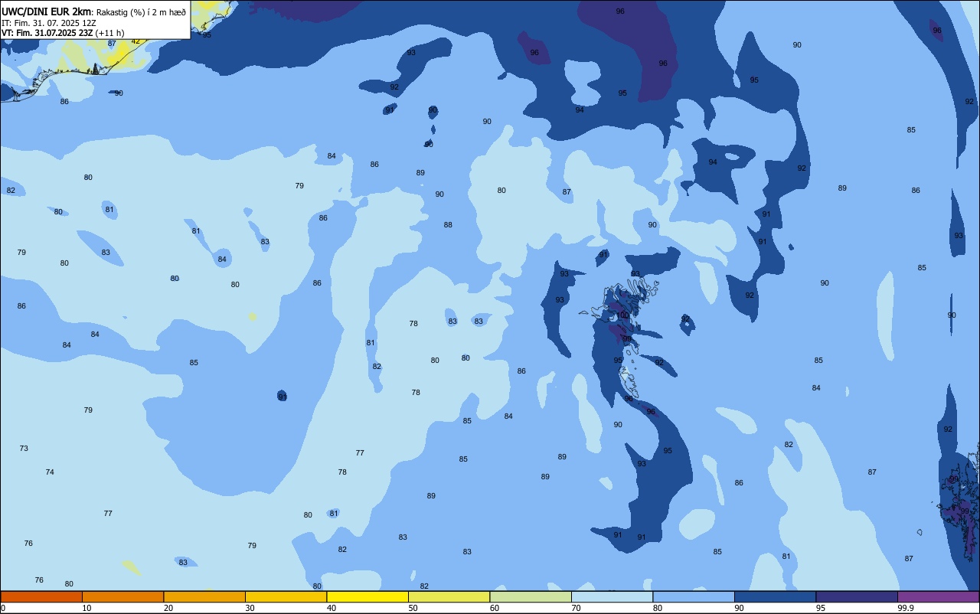
Task: Click the '40' label under the legend
Action: tap(332, 608)
